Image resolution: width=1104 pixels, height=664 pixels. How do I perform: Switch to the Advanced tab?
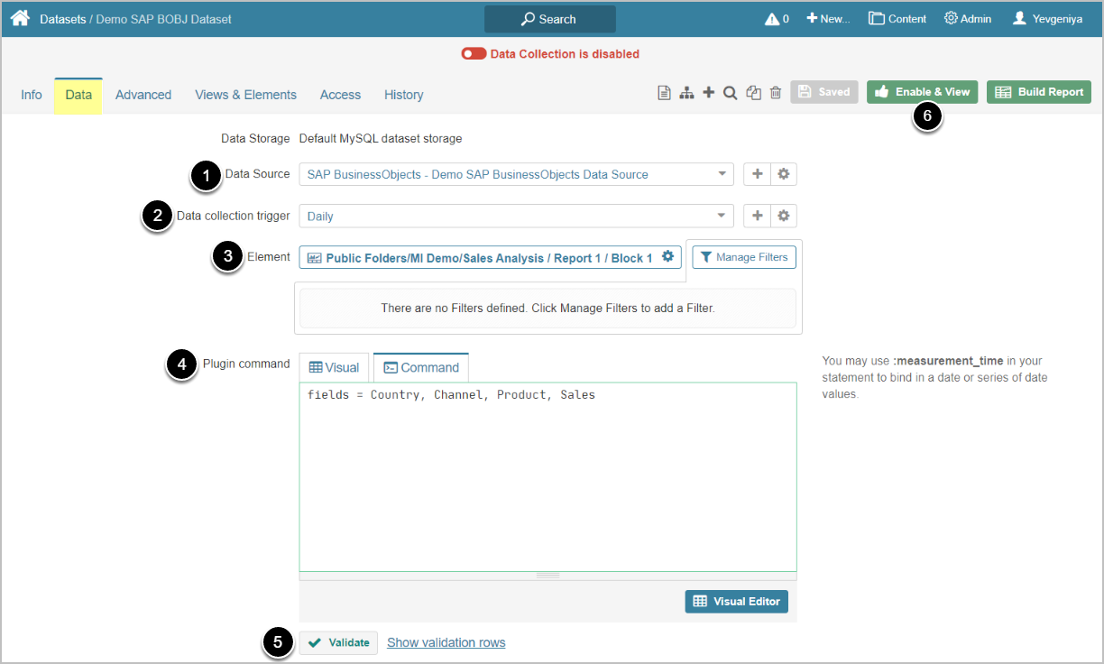(x=143, y=95)
